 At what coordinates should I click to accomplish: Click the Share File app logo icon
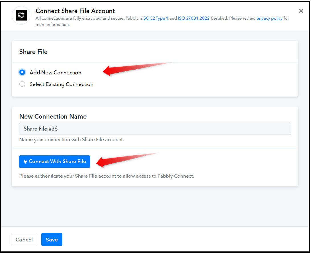(x=21, y=15)
